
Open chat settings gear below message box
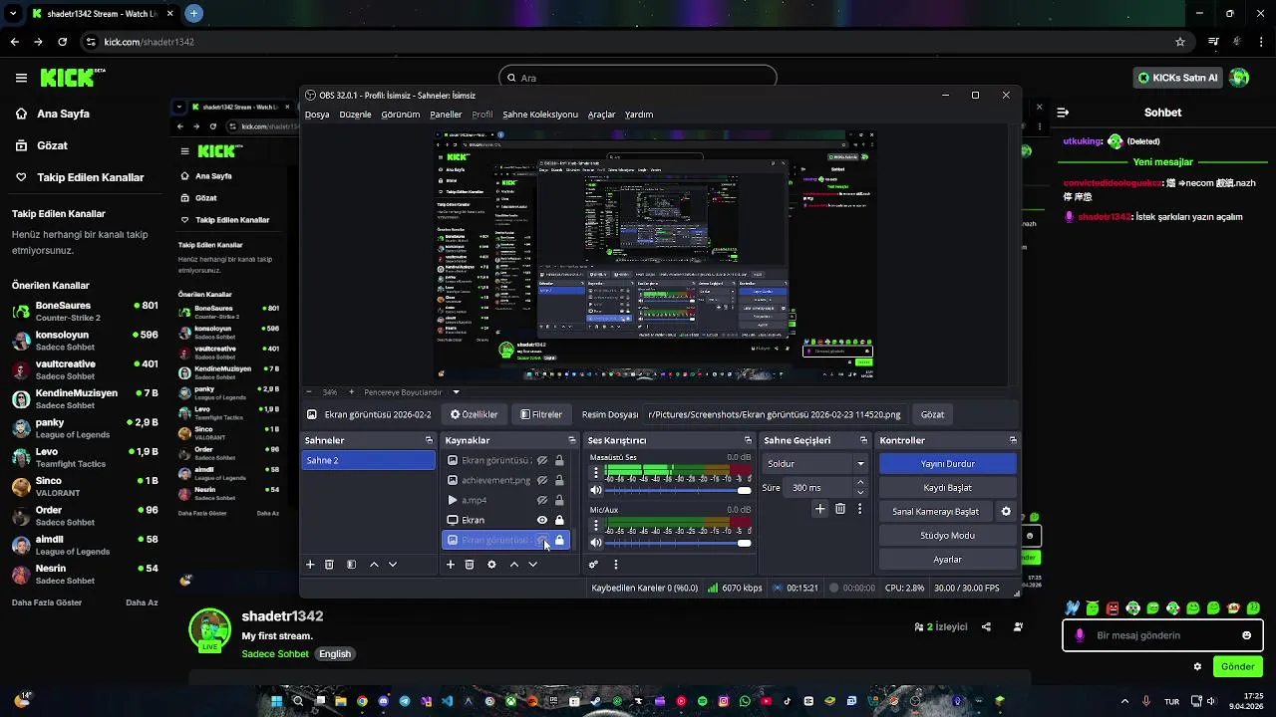tap(1197, 667)
